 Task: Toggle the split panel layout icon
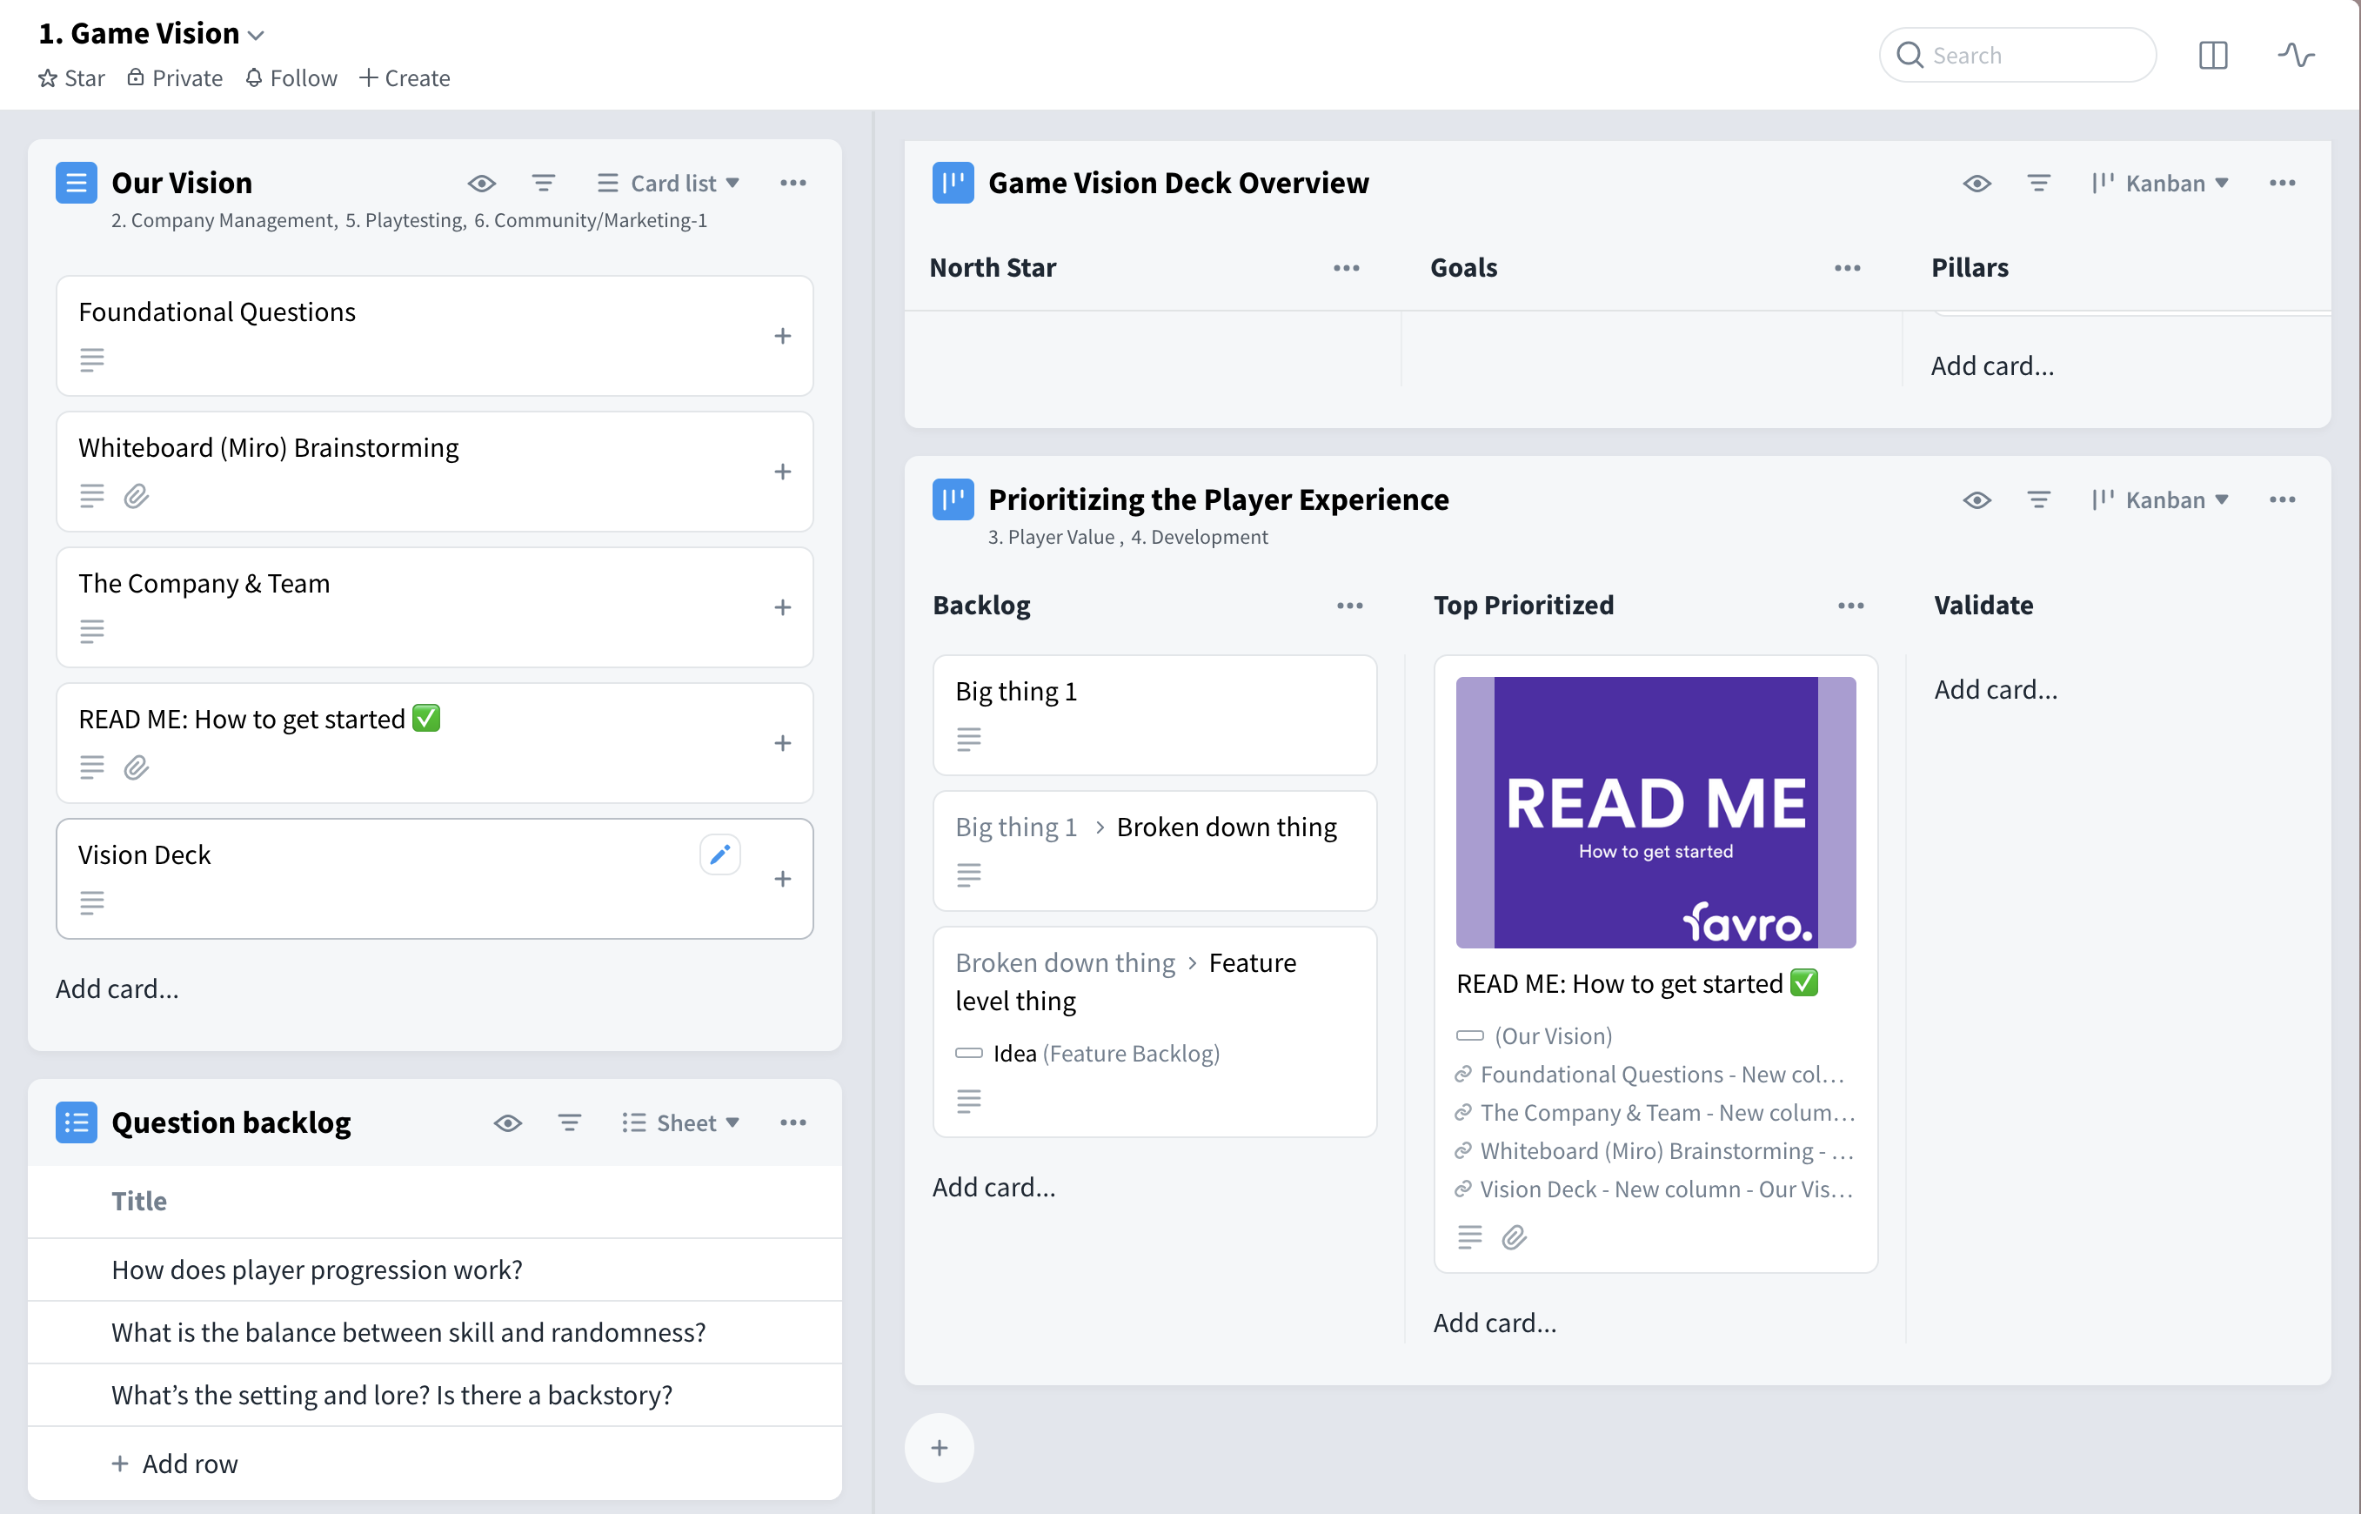(2212, 55)
